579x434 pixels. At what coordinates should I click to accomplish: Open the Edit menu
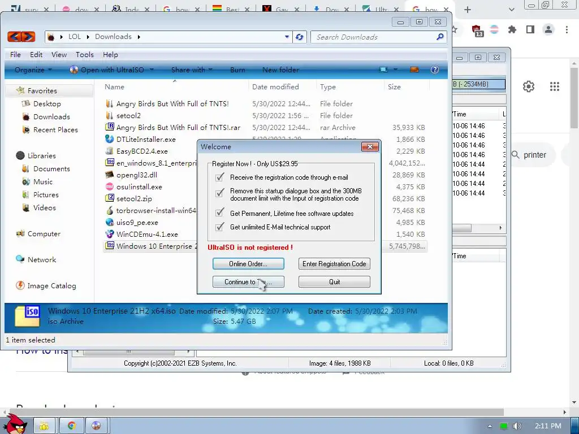tap(36, 55)
